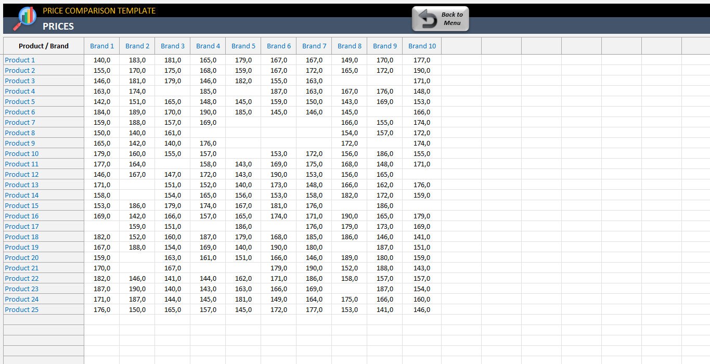
Task: Click the Product / Brand header cell
Action: (x=44, y=46)
